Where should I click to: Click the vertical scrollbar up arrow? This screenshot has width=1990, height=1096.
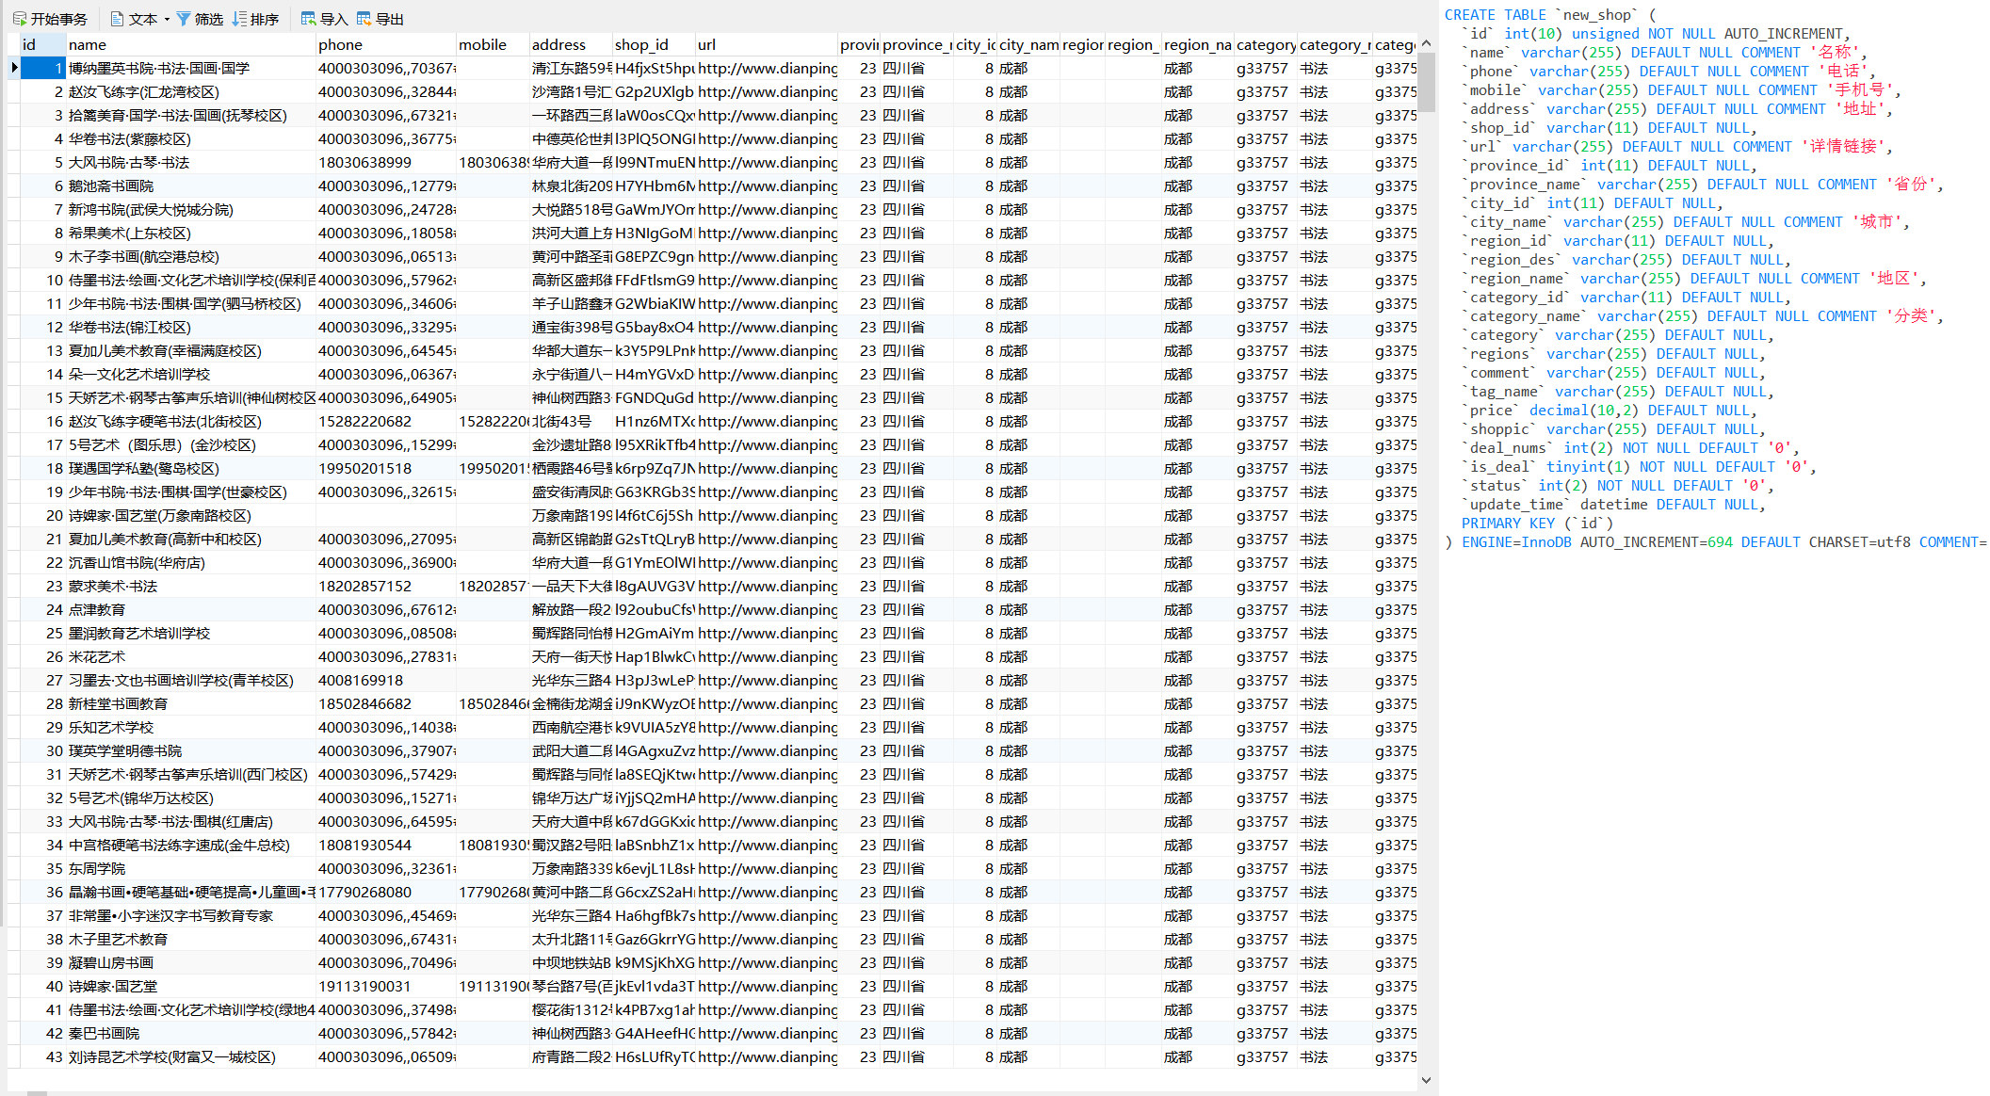tap(1426, 42)
